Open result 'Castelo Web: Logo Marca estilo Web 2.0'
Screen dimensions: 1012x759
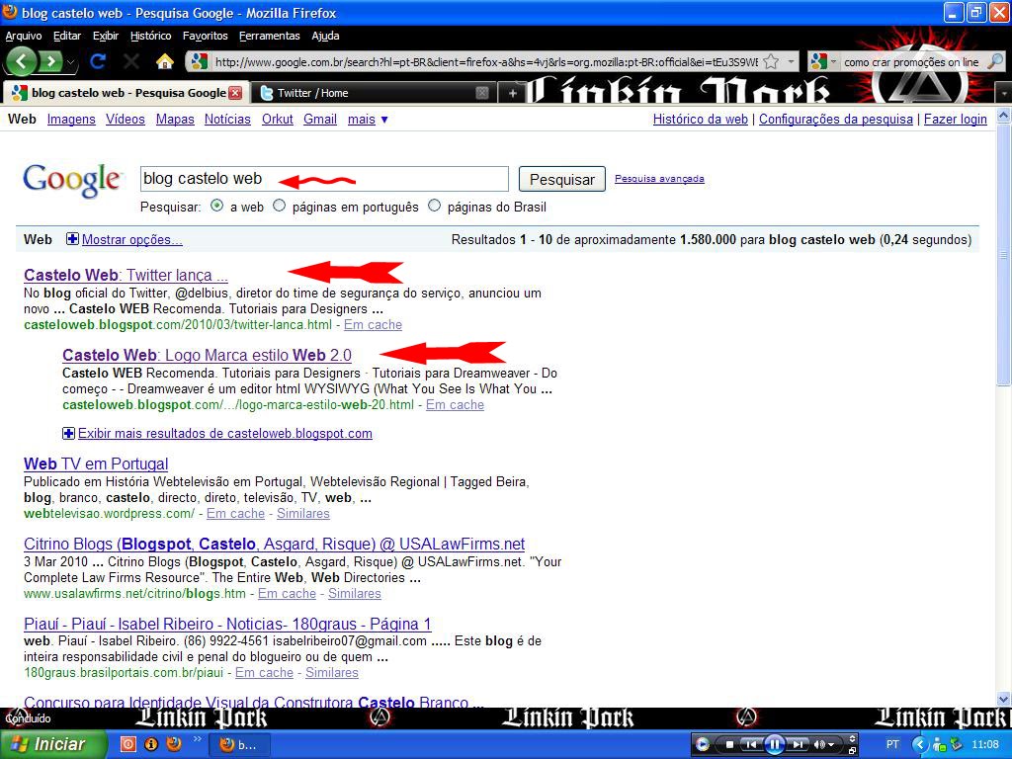(208, 355)
